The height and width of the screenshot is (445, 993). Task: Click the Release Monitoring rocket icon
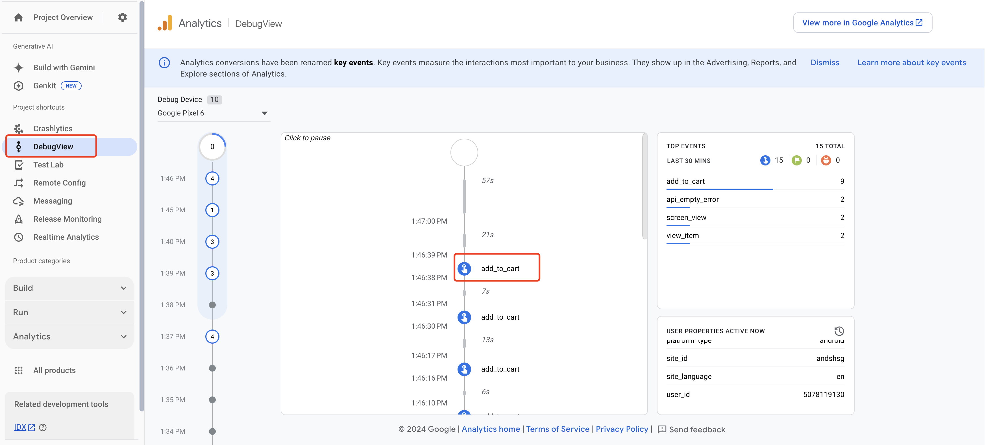tap(19, 219)
